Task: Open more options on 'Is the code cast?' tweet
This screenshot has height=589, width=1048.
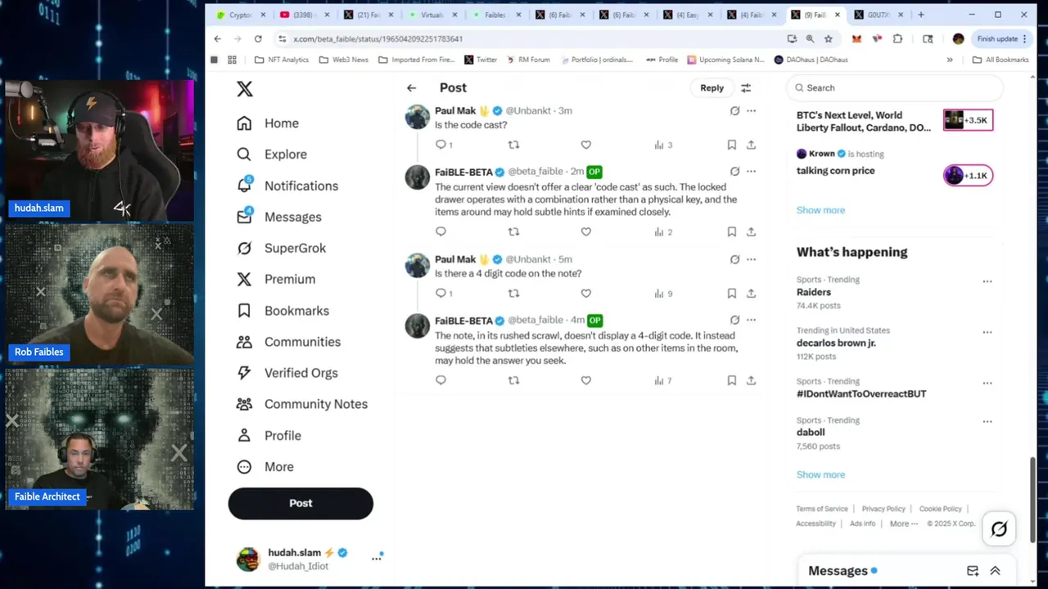Action: pos(751,110)
